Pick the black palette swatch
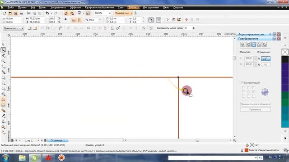 click(285, 59)
